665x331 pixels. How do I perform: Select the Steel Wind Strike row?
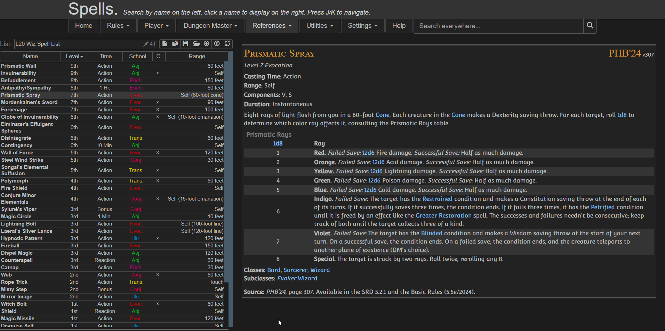pos(112,160)
